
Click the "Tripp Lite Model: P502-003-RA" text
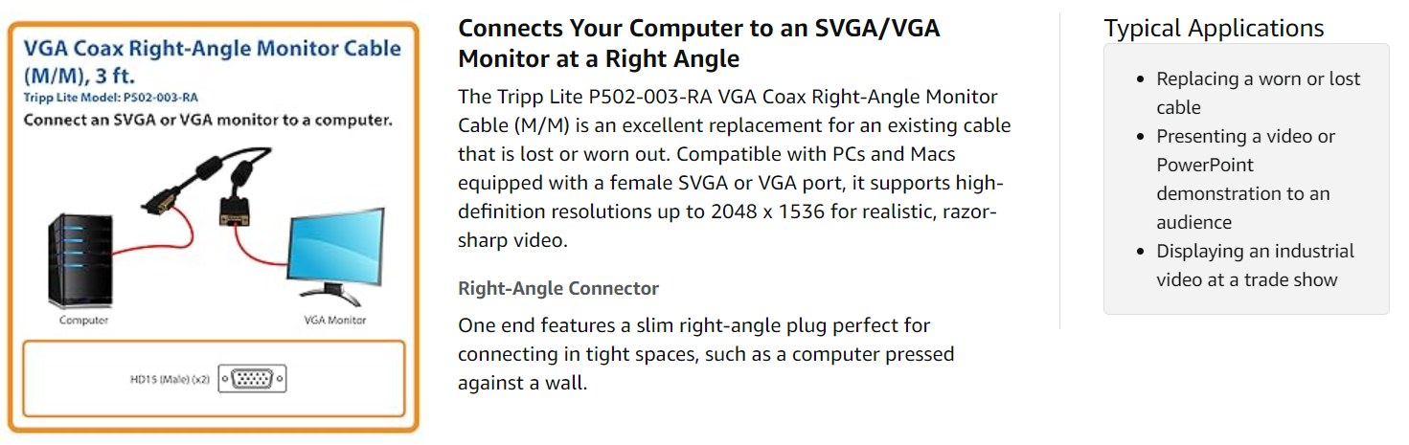110,98
